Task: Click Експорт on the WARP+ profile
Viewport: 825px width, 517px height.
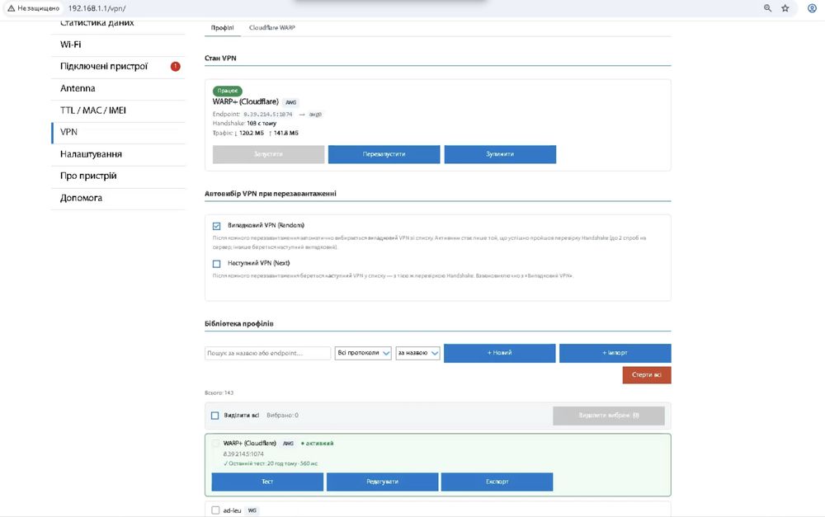Action: (497, 482)
